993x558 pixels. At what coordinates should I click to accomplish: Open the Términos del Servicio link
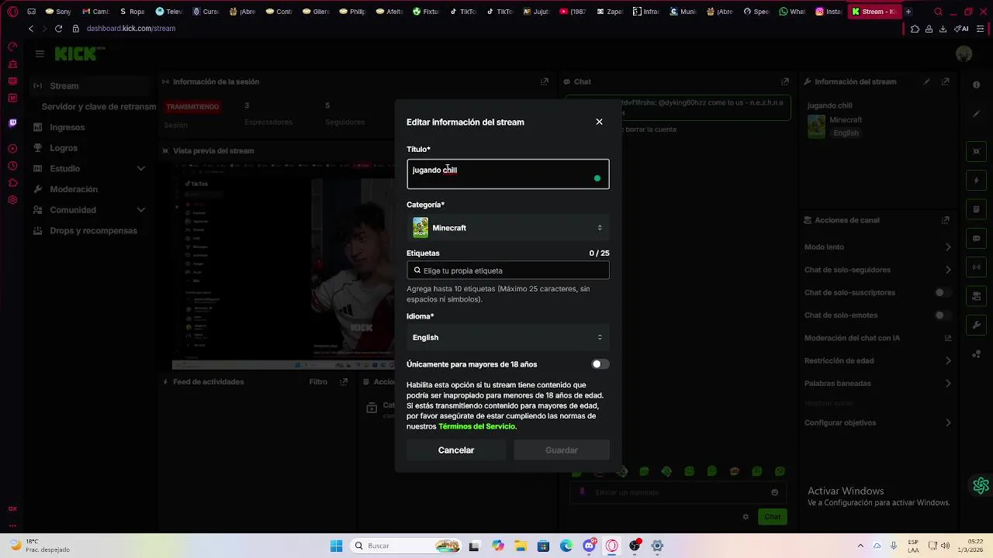click(x=476, y=426)
